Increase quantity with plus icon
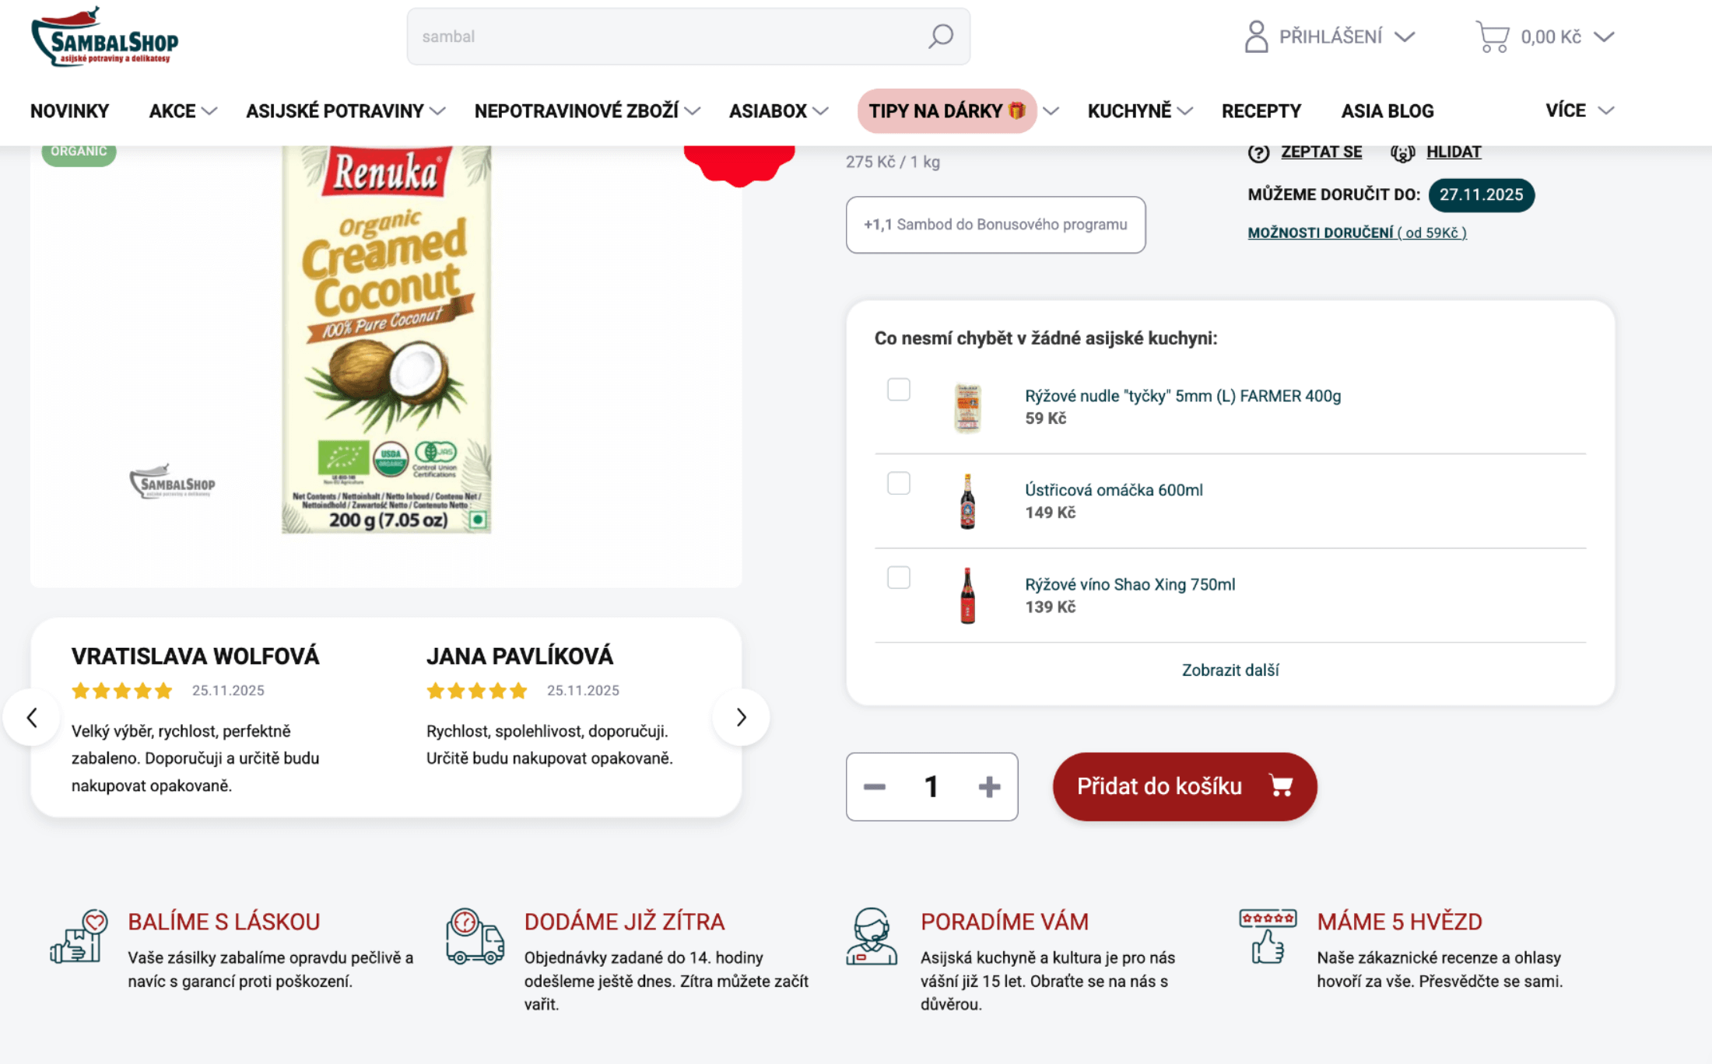This screenshot has width=1712, height=1064. click(x=989, y=786)
